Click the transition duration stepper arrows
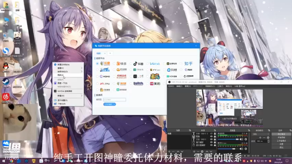Image resolution: width=292 pixels, height=164 pixels. [x=268, y=141]
